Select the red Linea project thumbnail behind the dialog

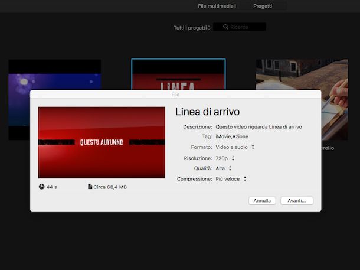point(178,74)
